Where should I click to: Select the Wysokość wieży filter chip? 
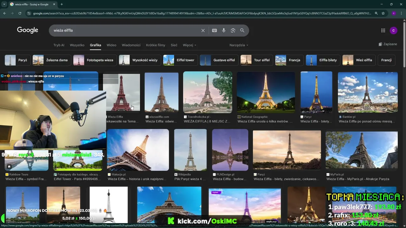point(140,60)
